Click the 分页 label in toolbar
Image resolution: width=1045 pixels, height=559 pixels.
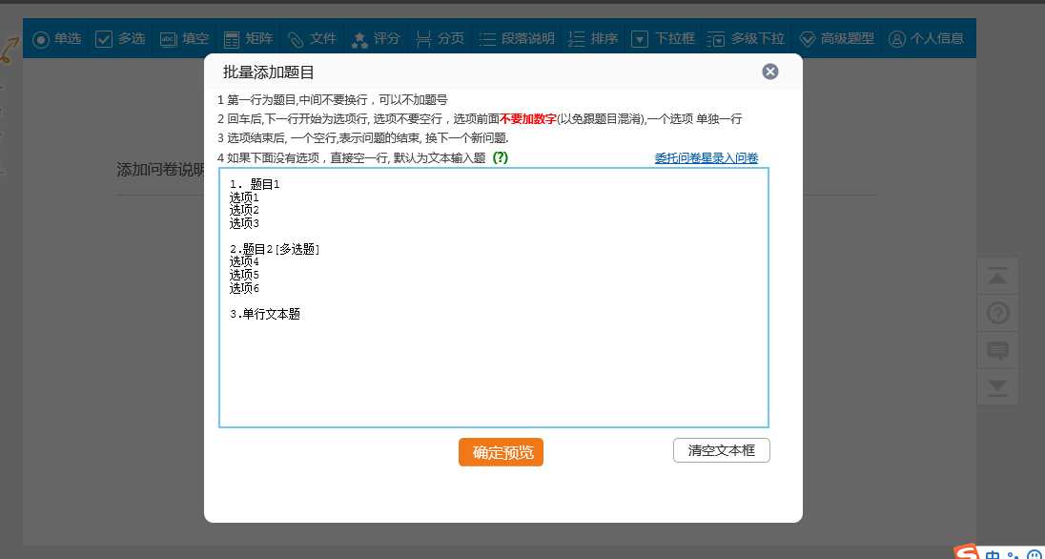(451, 39)
